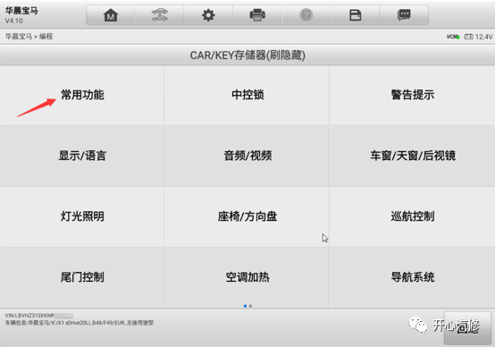Open 显示/语言 settings
Screen dimensions: 495x347
click(x=82, y=156)
